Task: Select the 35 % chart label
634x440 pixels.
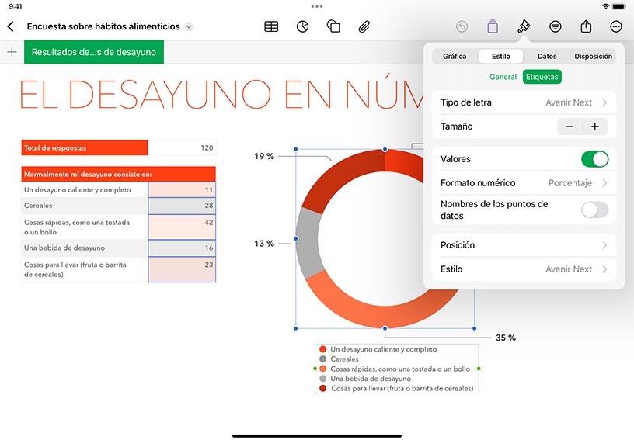Action: (x=506, y=338)
